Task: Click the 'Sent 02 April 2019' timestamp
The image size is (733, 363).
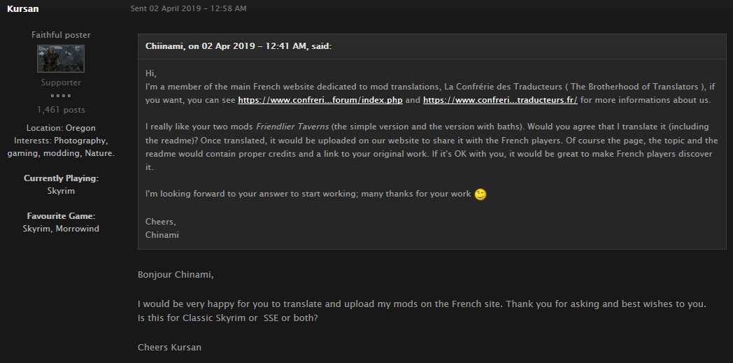Action: tap(188, 8)
